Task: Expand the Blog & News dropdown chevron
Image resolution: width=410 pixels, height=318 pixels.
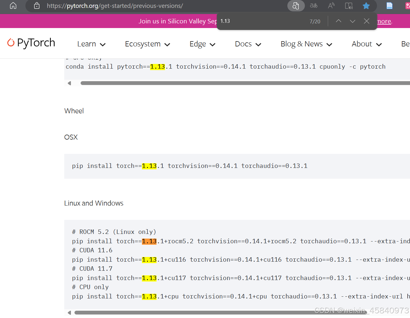Action: 329,45
